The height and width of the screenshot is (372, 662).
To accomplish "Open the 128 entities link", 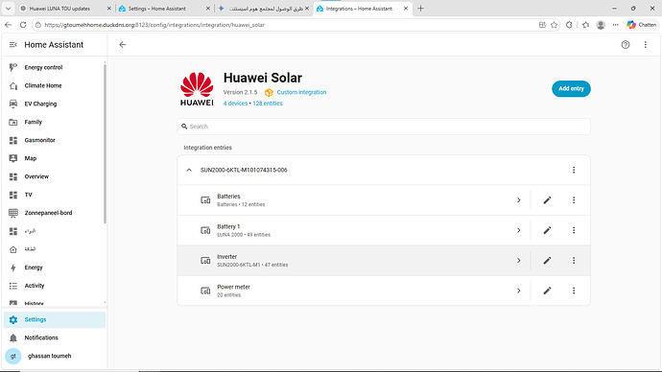I will point(268,104).
